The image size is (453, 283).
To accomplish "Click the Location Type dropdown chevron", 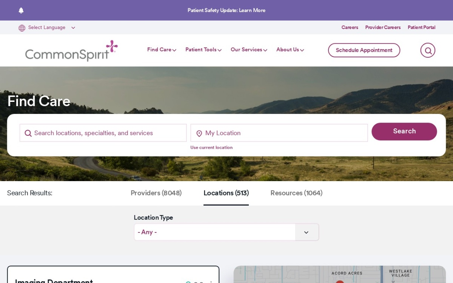I will [x=307, y=232].
